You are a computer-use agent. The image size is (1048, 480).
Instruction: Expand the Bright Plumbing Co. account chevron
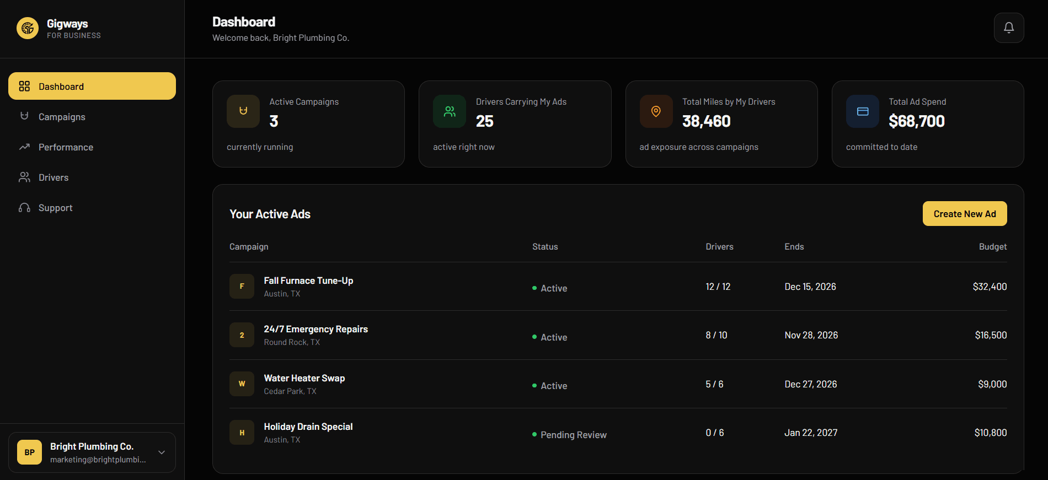click(x=162, y=452)
